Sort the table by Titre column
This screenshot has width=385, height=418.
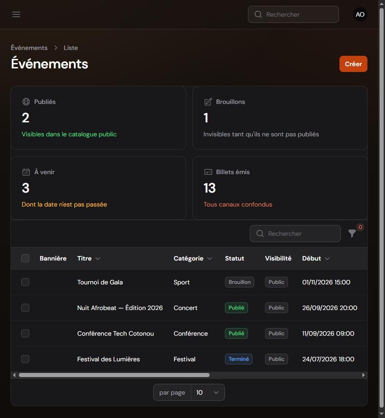click(x=88, y=258)
